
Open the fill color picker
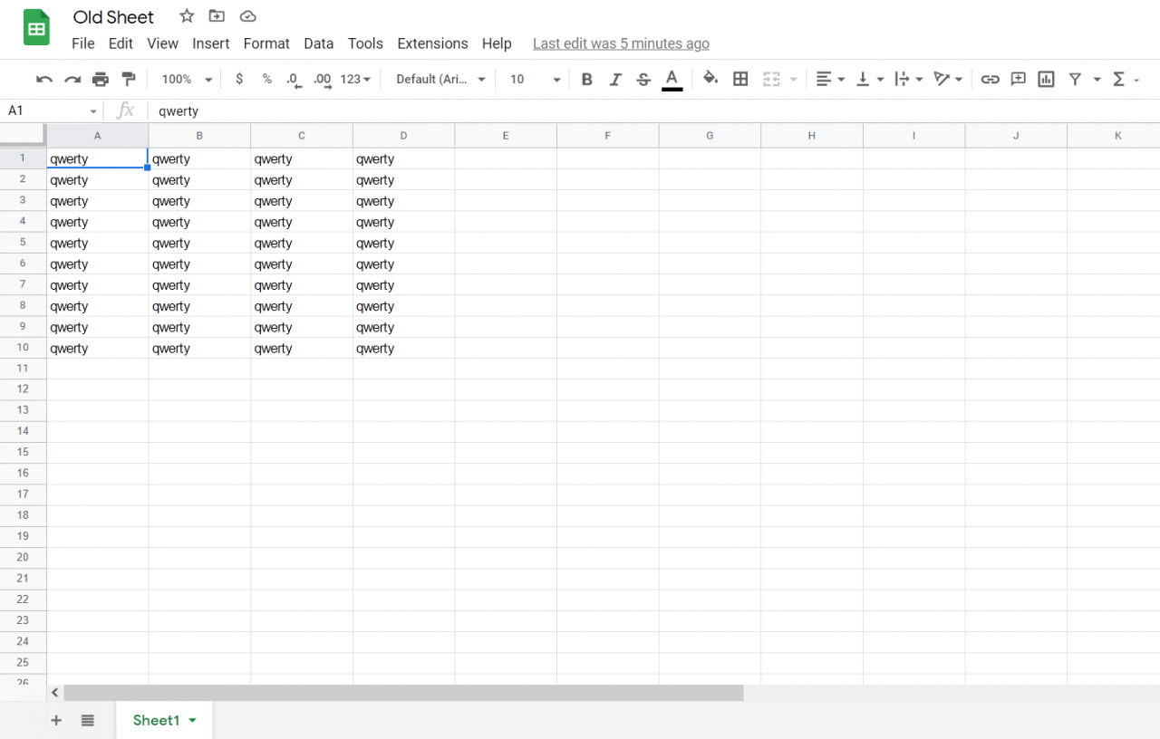tap(710, 79)
